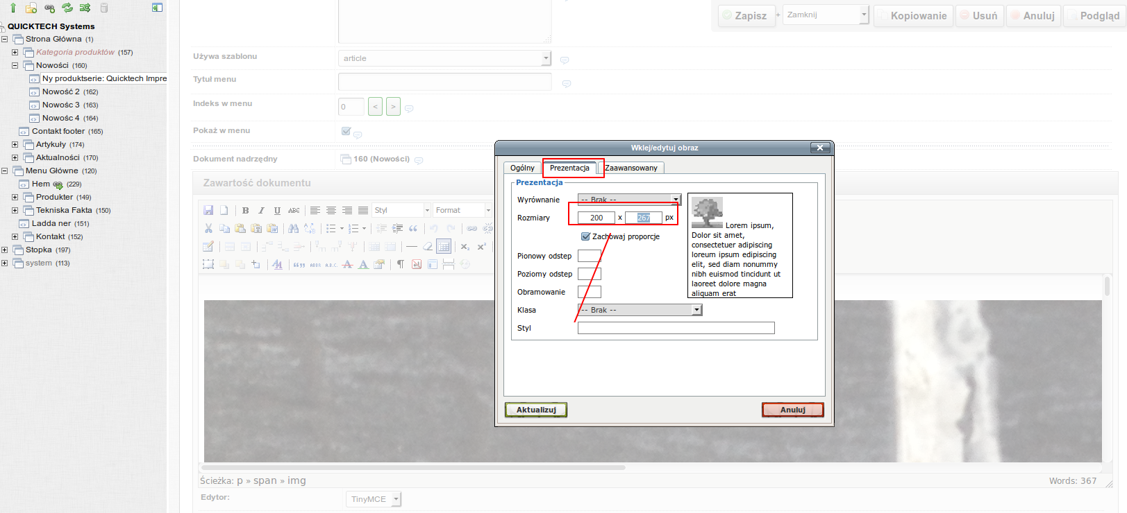This screenshot has width=1127, height=513.
Task: Click the New weblink icon in sidebar toolbar
Action: [49, 8]
